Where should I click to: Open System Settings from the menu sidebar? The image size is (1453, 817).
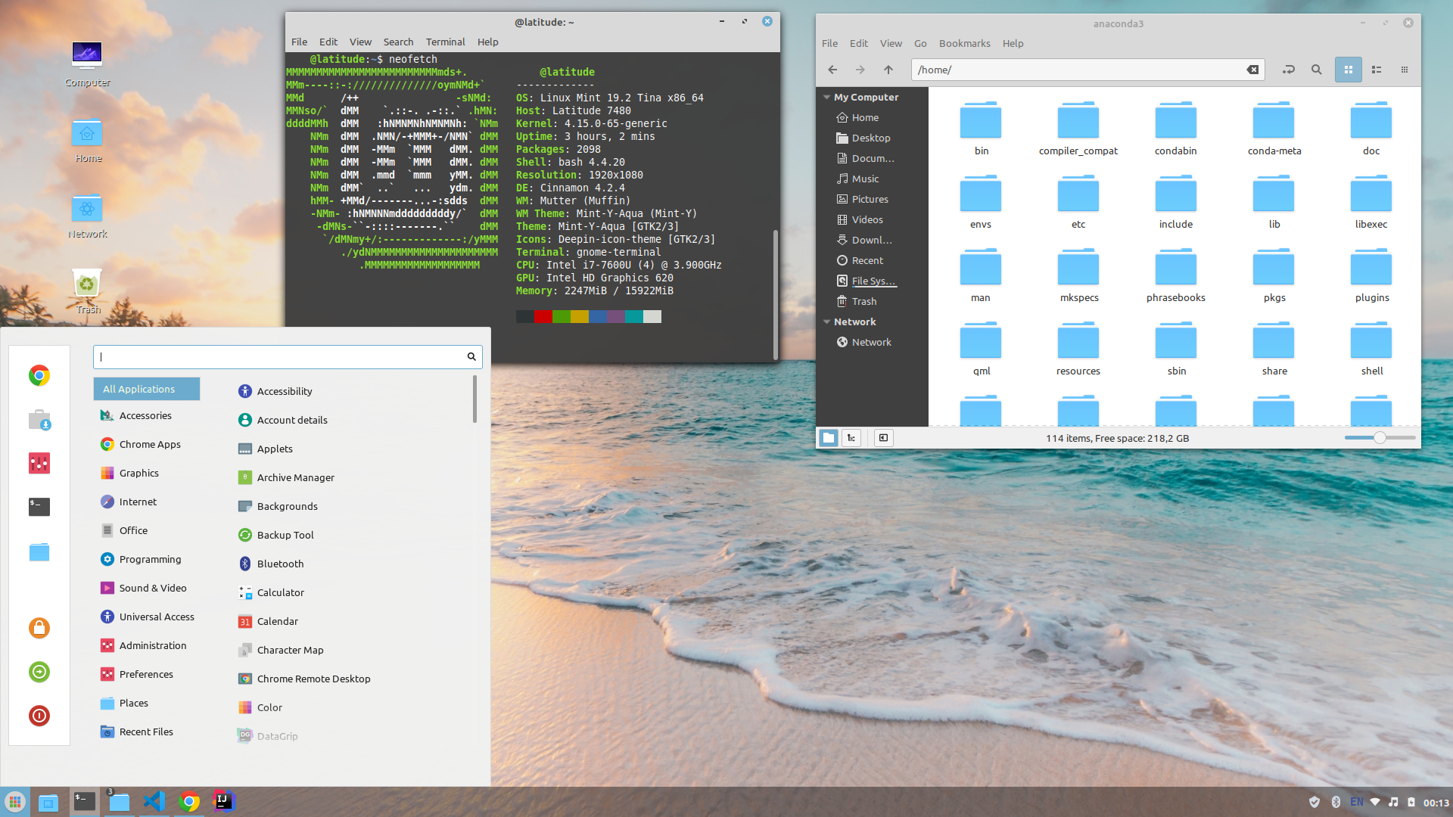[39, 463]
